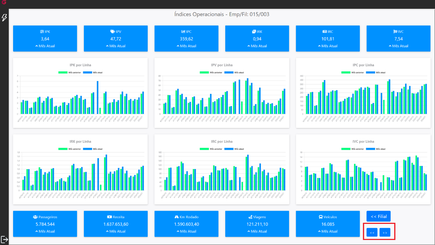
Task: Expand Mês Atual on IPV card
Action: click(x=116, y=46)
